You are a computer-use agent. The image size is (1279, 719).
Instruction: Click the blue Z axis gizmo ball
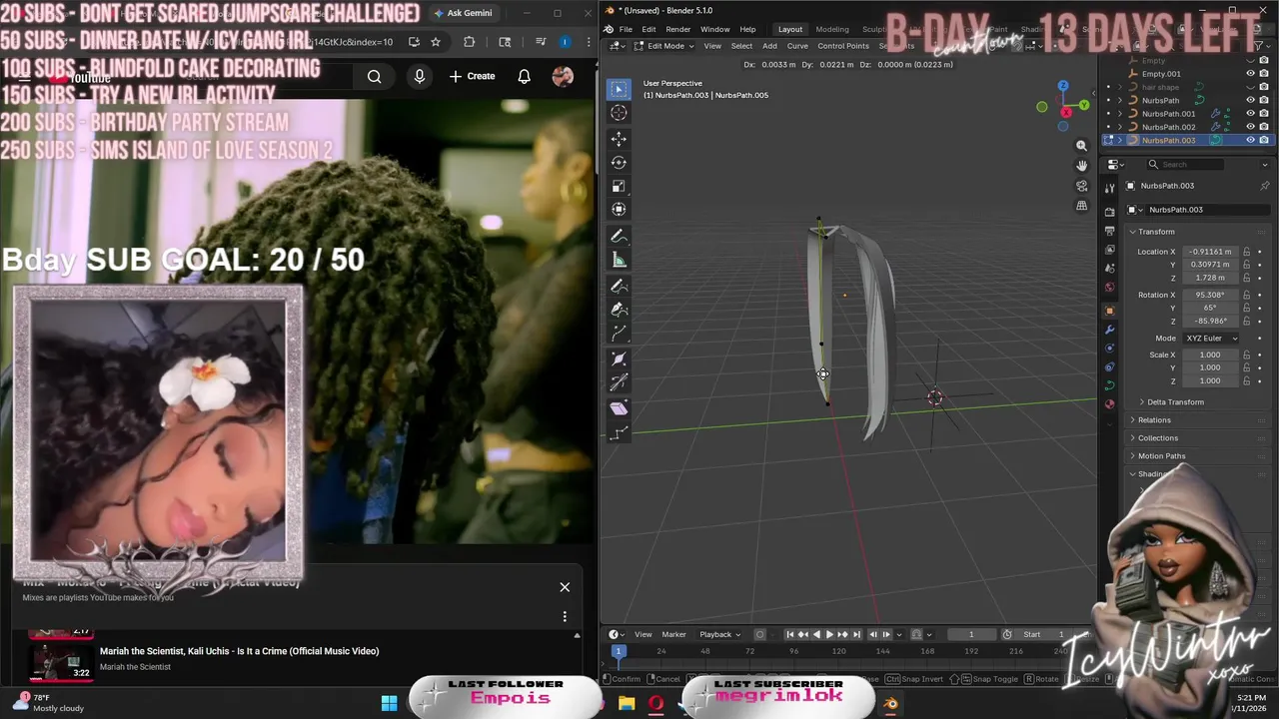(1063, 87)
